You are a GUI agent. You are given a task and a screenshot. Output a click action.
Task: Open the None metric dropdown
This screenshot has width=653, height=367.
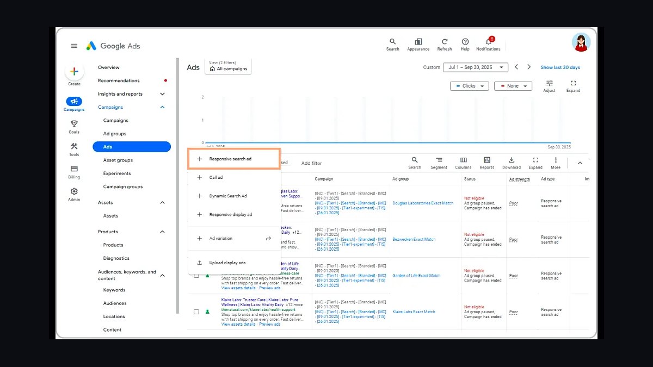(513, 86)
